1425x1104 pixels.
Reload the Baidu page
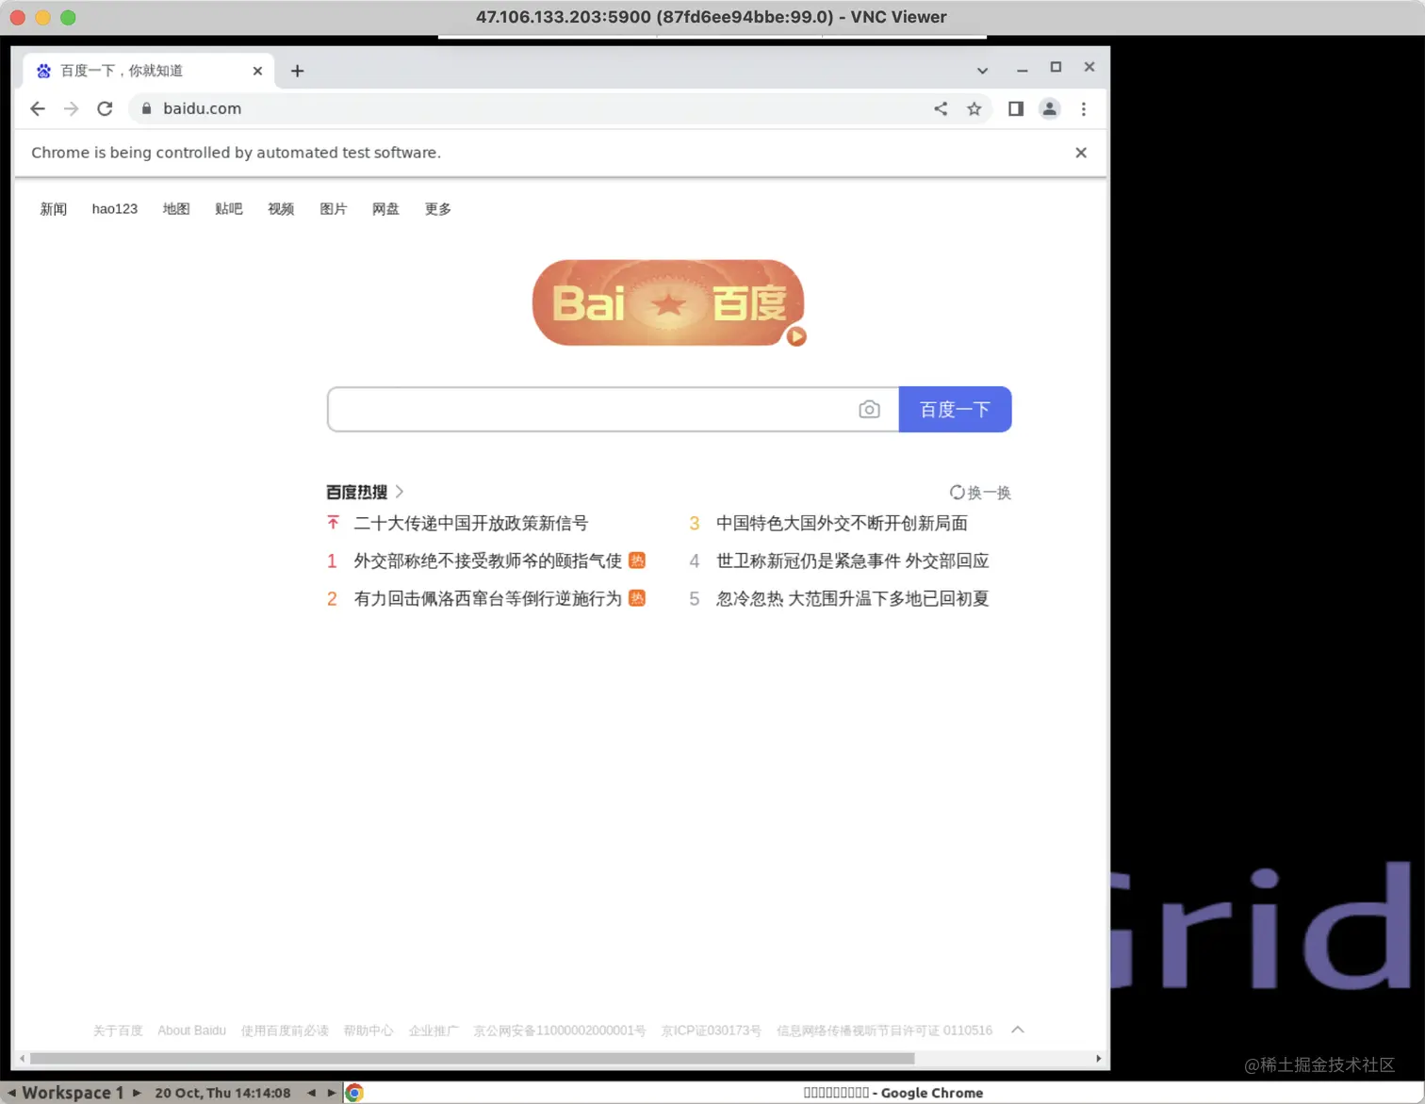click(x=105, y=108)
